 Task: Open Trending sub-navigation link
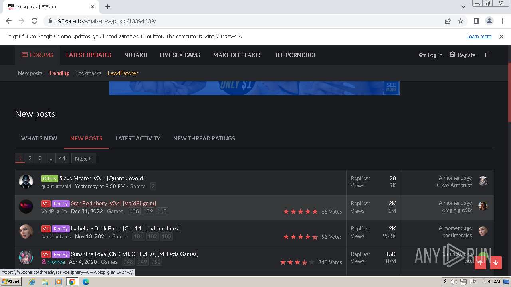pyautogui.click(x=59, y=73)
